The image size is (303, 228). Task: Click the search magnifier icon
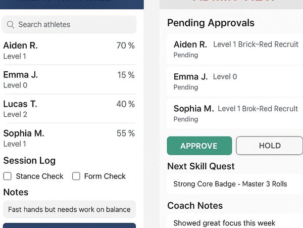(x=10, y=25)
